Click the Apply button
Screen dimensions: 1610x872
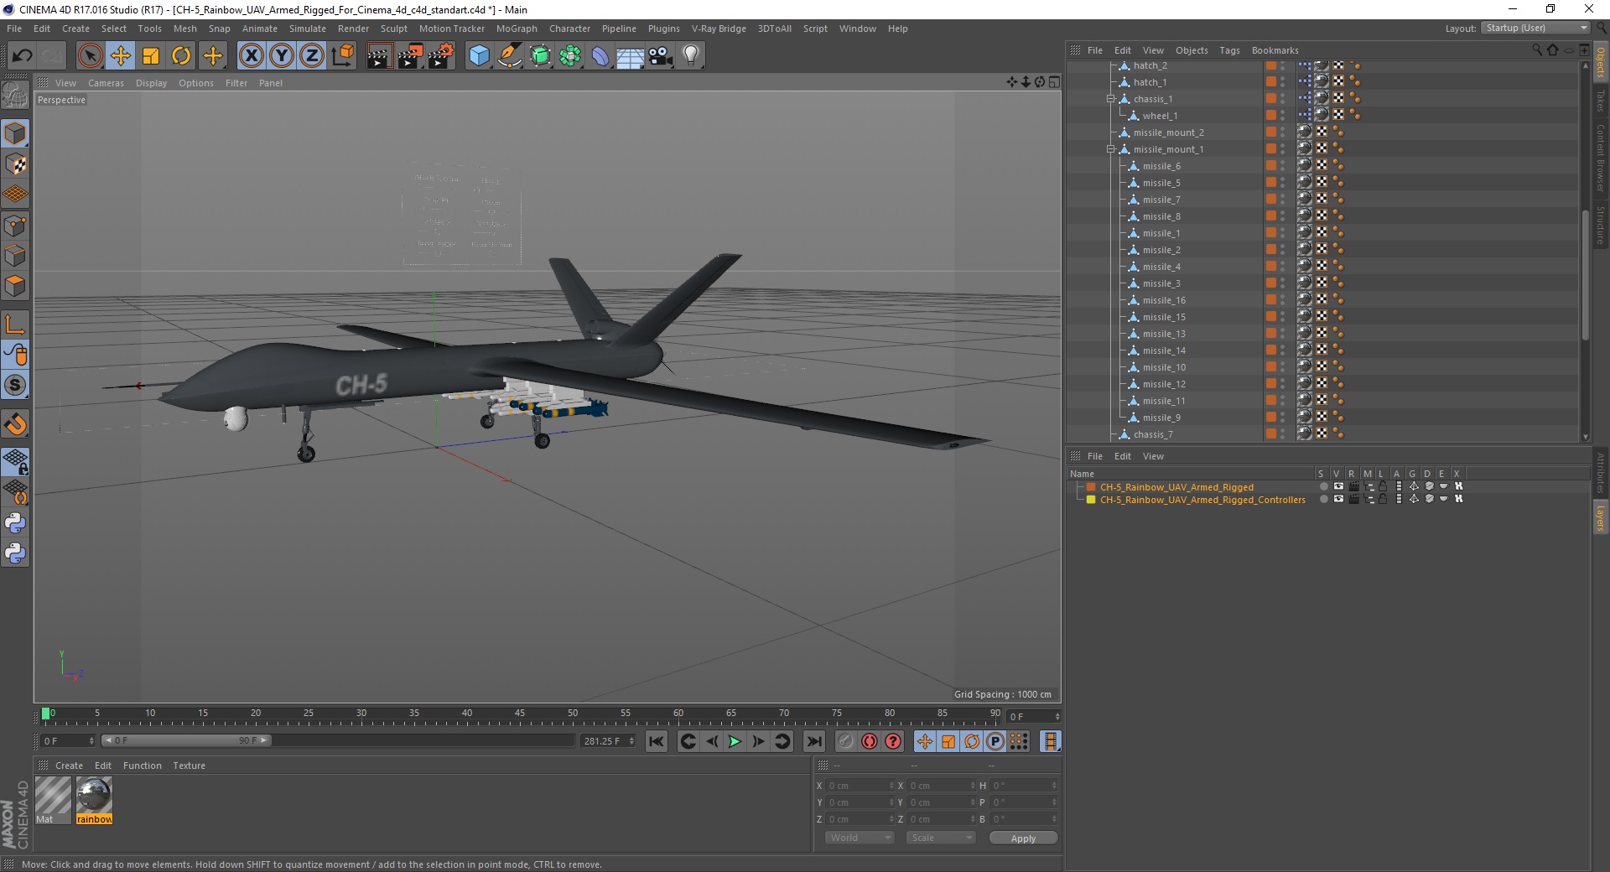[1023, 838]
